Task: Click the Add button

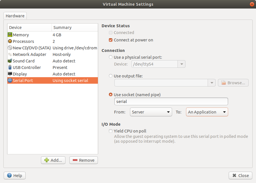Action: click(x=53, y=160)
